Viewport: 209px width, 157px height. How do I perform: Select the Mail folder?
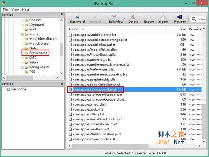tap(33, 29)
